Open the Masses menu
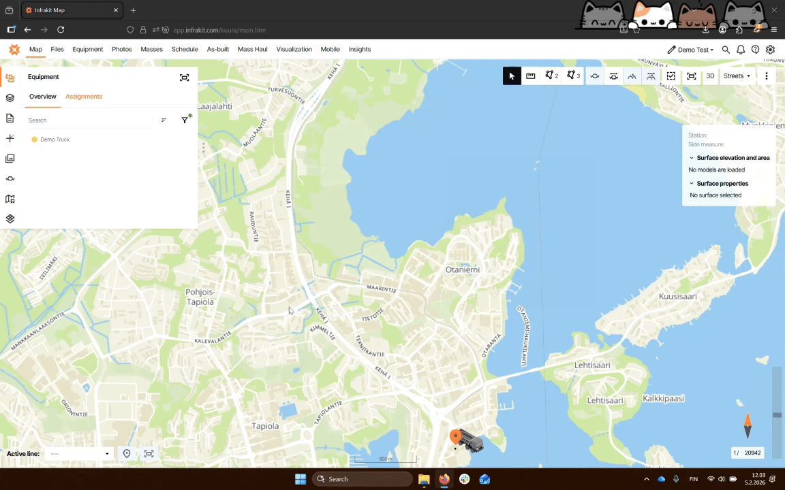785x490 pixels. [152, 49]
